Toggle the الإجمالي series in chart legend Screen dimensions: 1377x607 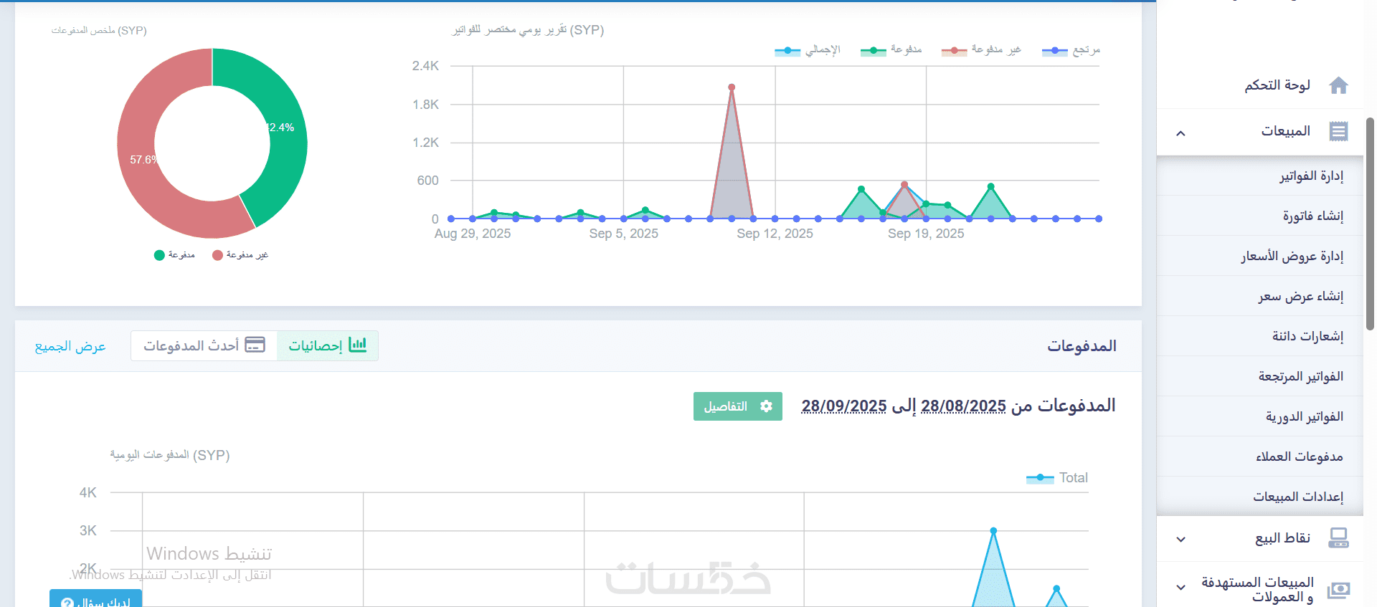coord(807,50)
